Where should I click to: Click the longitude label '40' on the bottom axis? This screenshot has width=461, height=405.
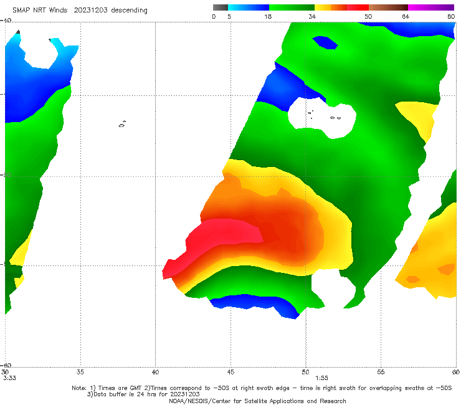pos(155,372)
